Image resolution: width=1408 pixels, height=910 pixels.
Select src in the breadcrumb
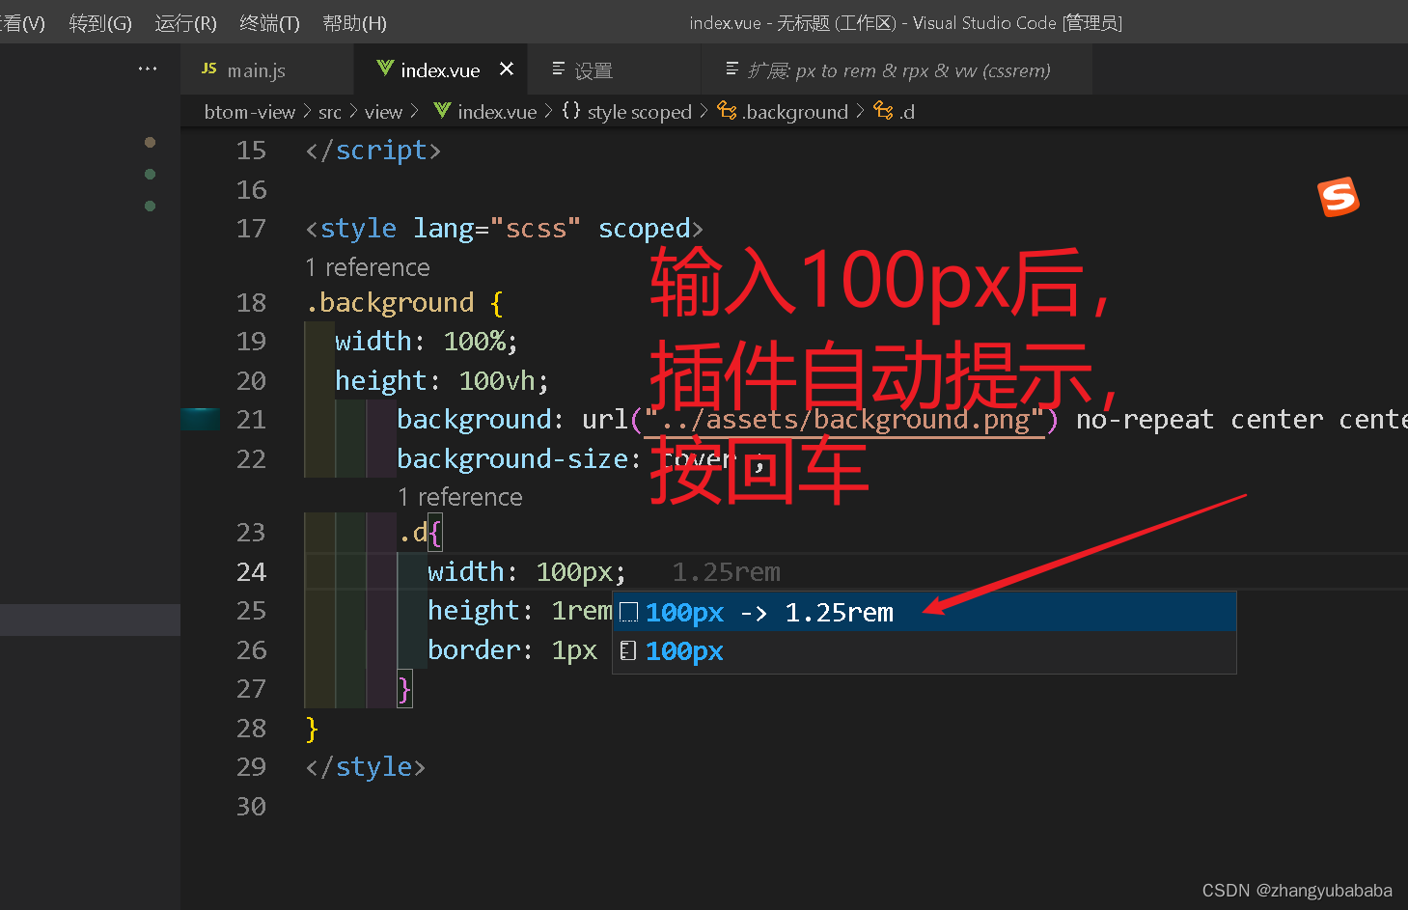coord(330,112)
